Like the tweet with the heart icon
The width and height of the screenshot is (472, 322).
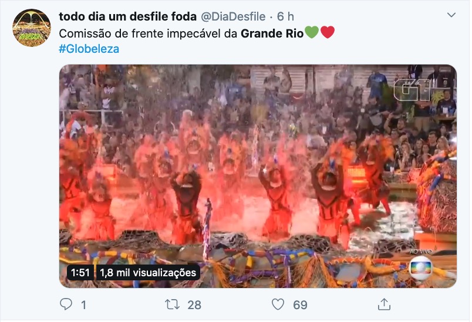pos(278,304)
